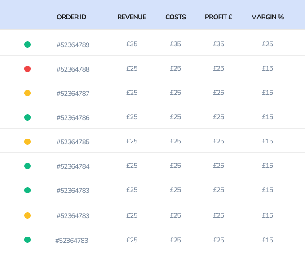This screenshot has width=305, height=255.
Task: Click green status dot for order #52364786
Action: [x=27, y=117]
